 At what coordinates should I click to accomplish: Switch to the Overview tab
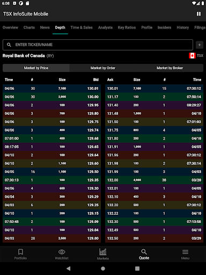(x=10, y=27)
